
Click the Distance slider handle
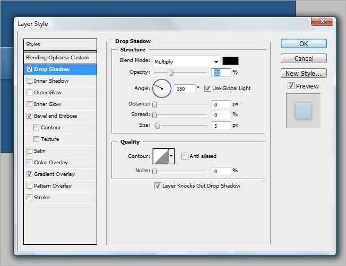pyautogui.click(x=154, y=104)
